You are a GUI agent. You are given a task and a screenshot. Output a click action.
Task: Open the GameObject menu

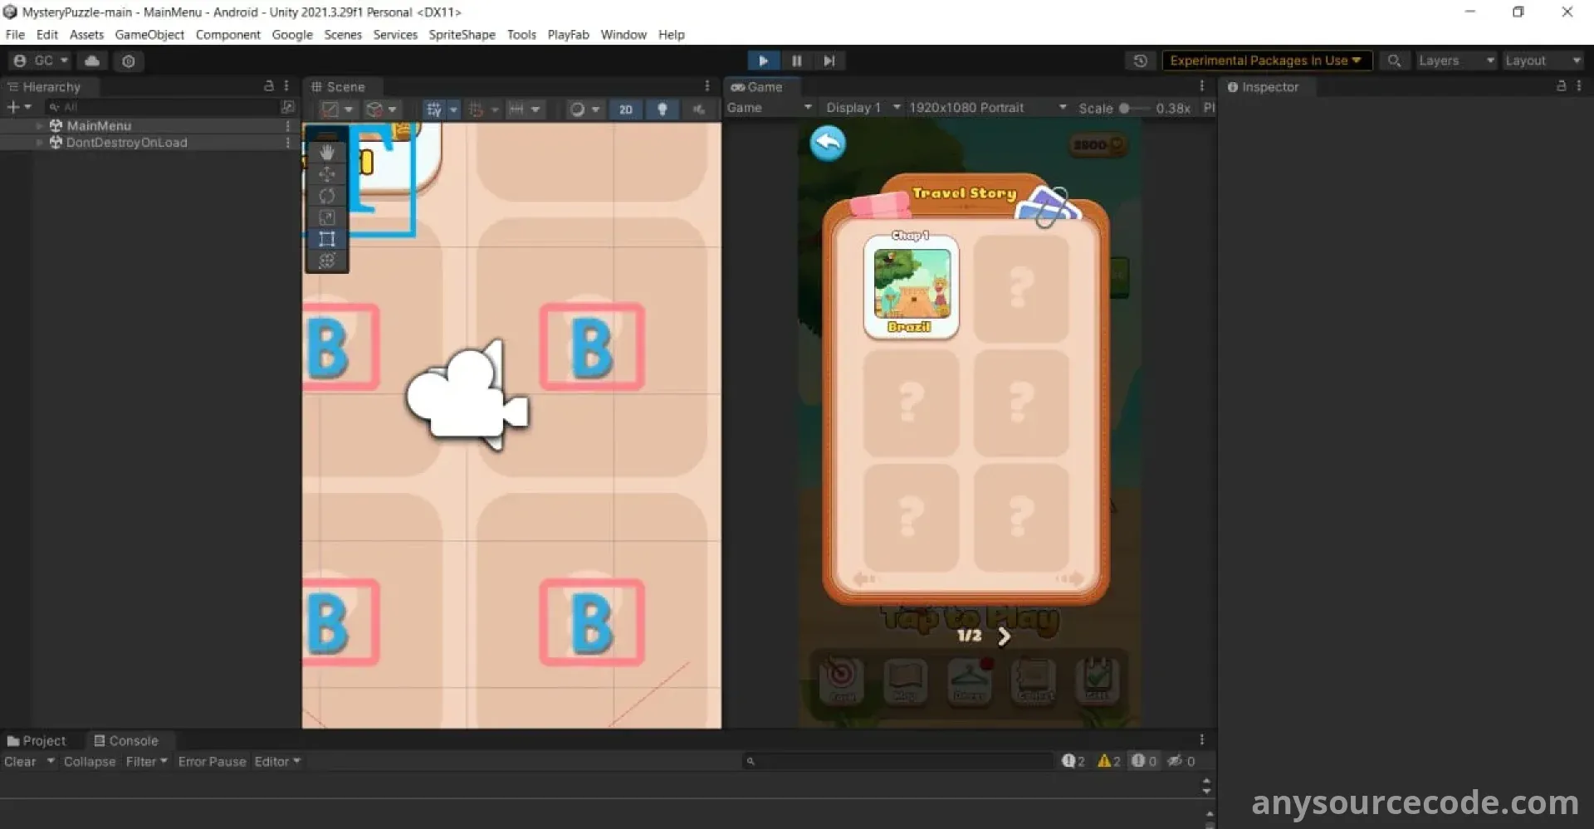coord(149,35)
